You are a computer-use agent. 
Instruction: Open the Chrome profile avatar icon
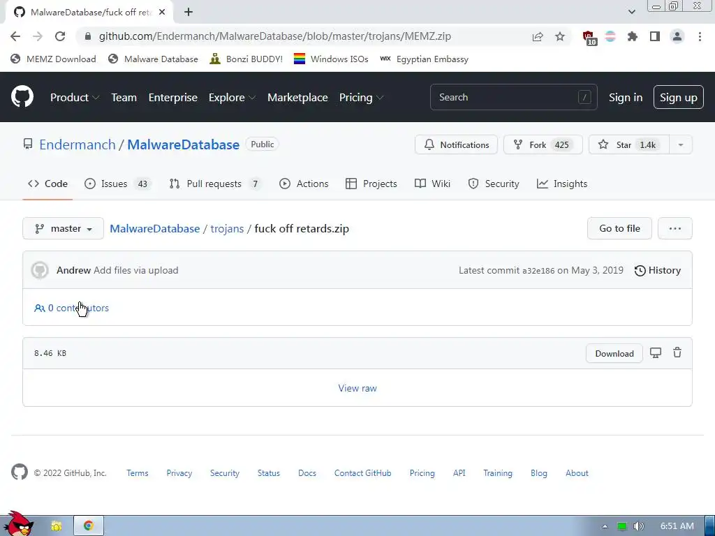[x=677, y=36]
